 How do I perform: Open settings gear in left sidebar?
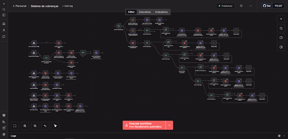click(x=4, y=134)
